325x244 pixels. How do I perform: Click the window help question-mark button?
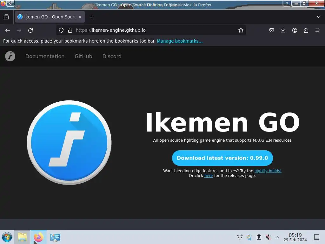click(x=287, y=3)
